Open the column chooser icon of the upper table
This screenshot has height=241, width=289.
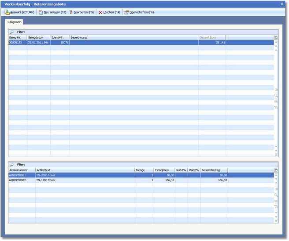(276, 38)
